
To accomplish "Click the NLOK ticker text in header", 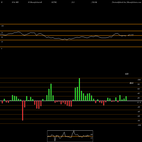I will pos(95,2).
